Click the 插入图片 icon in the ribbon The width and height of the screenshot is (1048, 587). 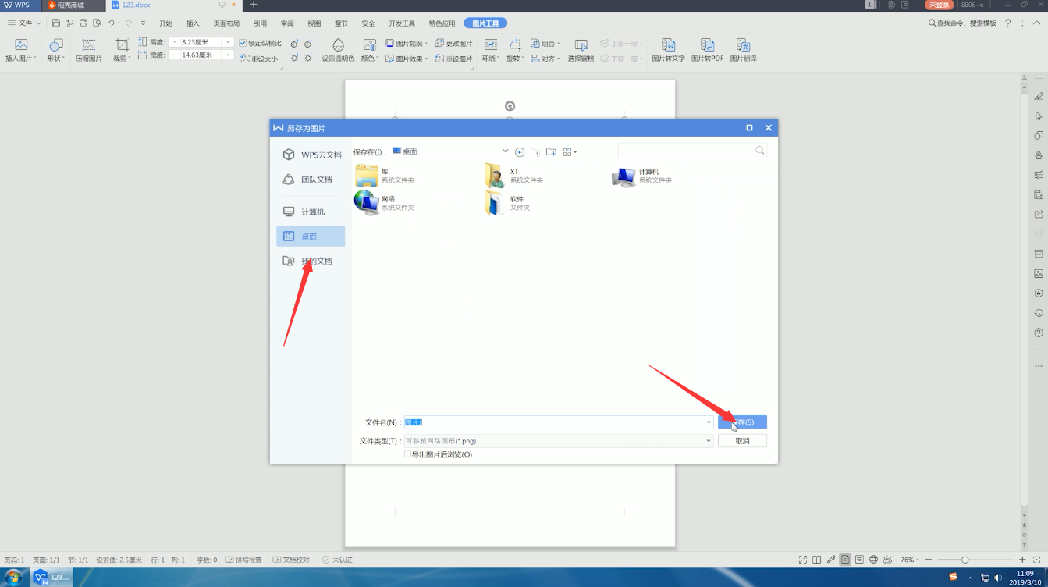pyautogui.click(x=21, y=45)
